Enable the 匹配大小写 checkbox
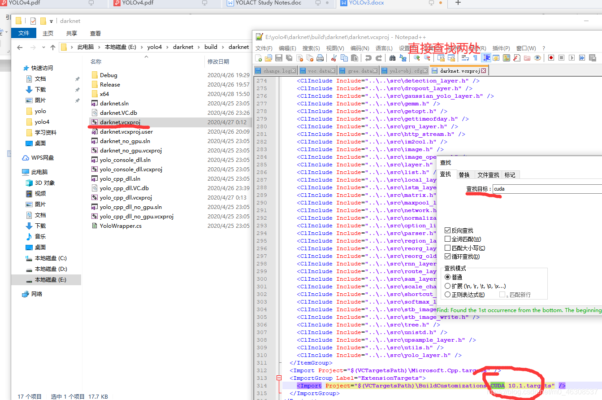The height and width of the screenshot is (400, 602). coord(447,248)
